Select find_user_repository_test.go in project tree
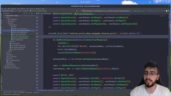This screenshot has width=171, height=96. [x=21, y=36]
